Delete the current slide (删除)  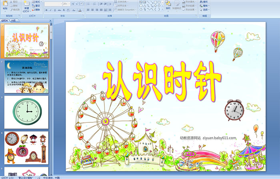[x=36, y=10]
